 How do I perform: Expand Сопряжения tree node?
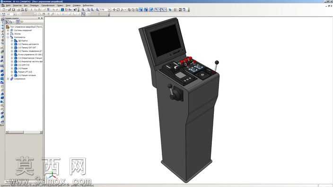point(8,79)
